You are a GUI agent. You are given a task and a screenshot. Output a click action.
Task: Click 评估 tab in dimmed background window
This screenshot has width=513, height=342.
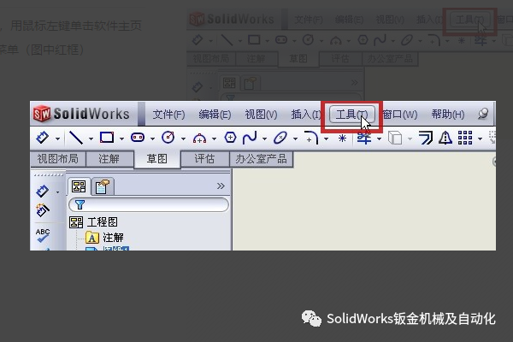(340, 59)
